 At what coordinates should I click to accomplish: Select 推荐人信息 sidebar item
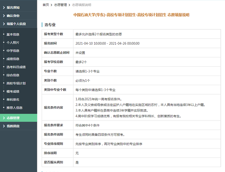coord(14,108)
